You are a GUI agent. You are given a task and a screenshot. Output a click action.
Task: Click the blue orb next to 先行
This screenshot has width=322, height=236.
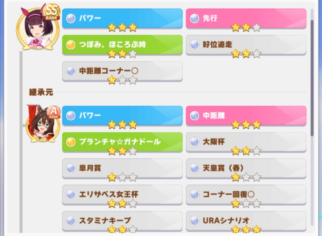[x=194, y=18]
